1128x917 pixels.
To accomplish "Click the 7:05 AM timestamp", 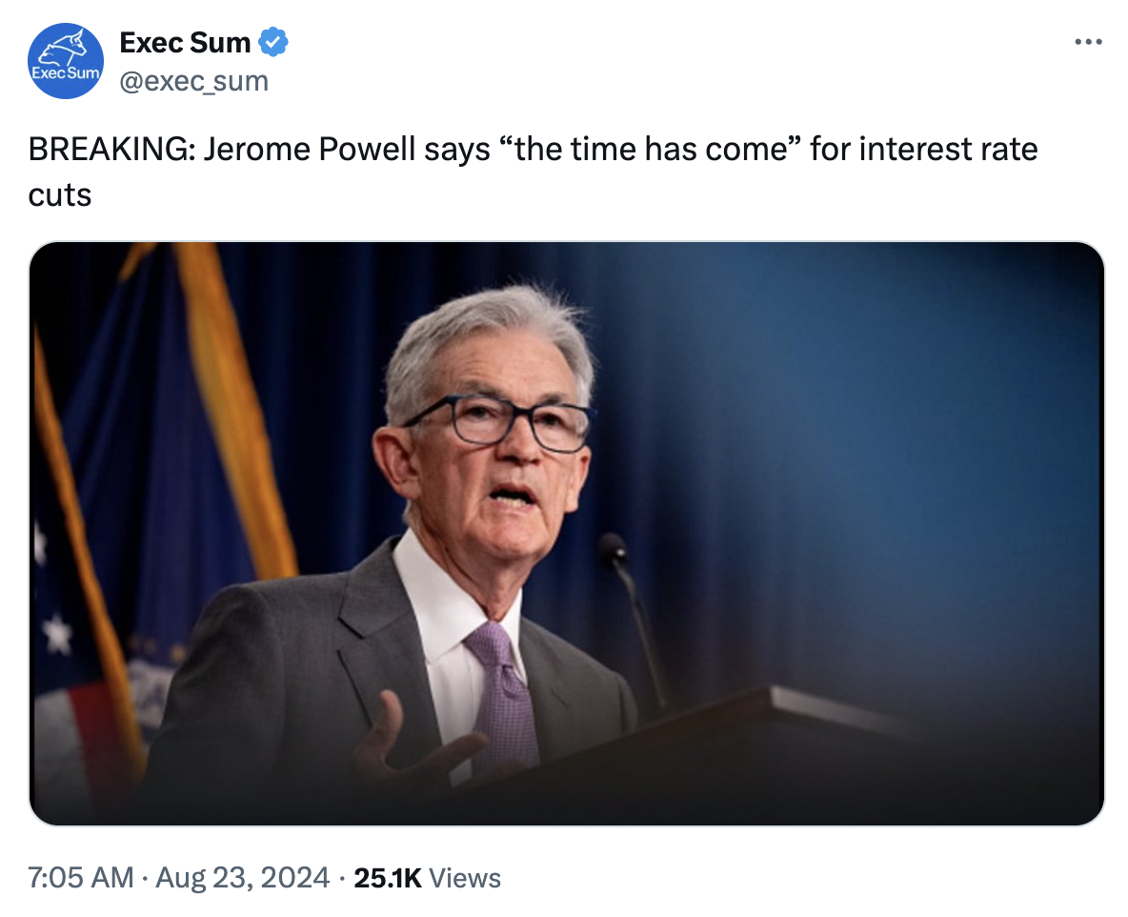I will tap(80, 877).
